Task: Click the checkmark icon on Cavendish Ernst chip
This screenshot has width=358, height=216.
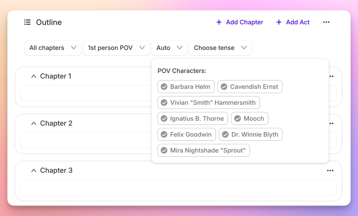Action: click(224, 86)
